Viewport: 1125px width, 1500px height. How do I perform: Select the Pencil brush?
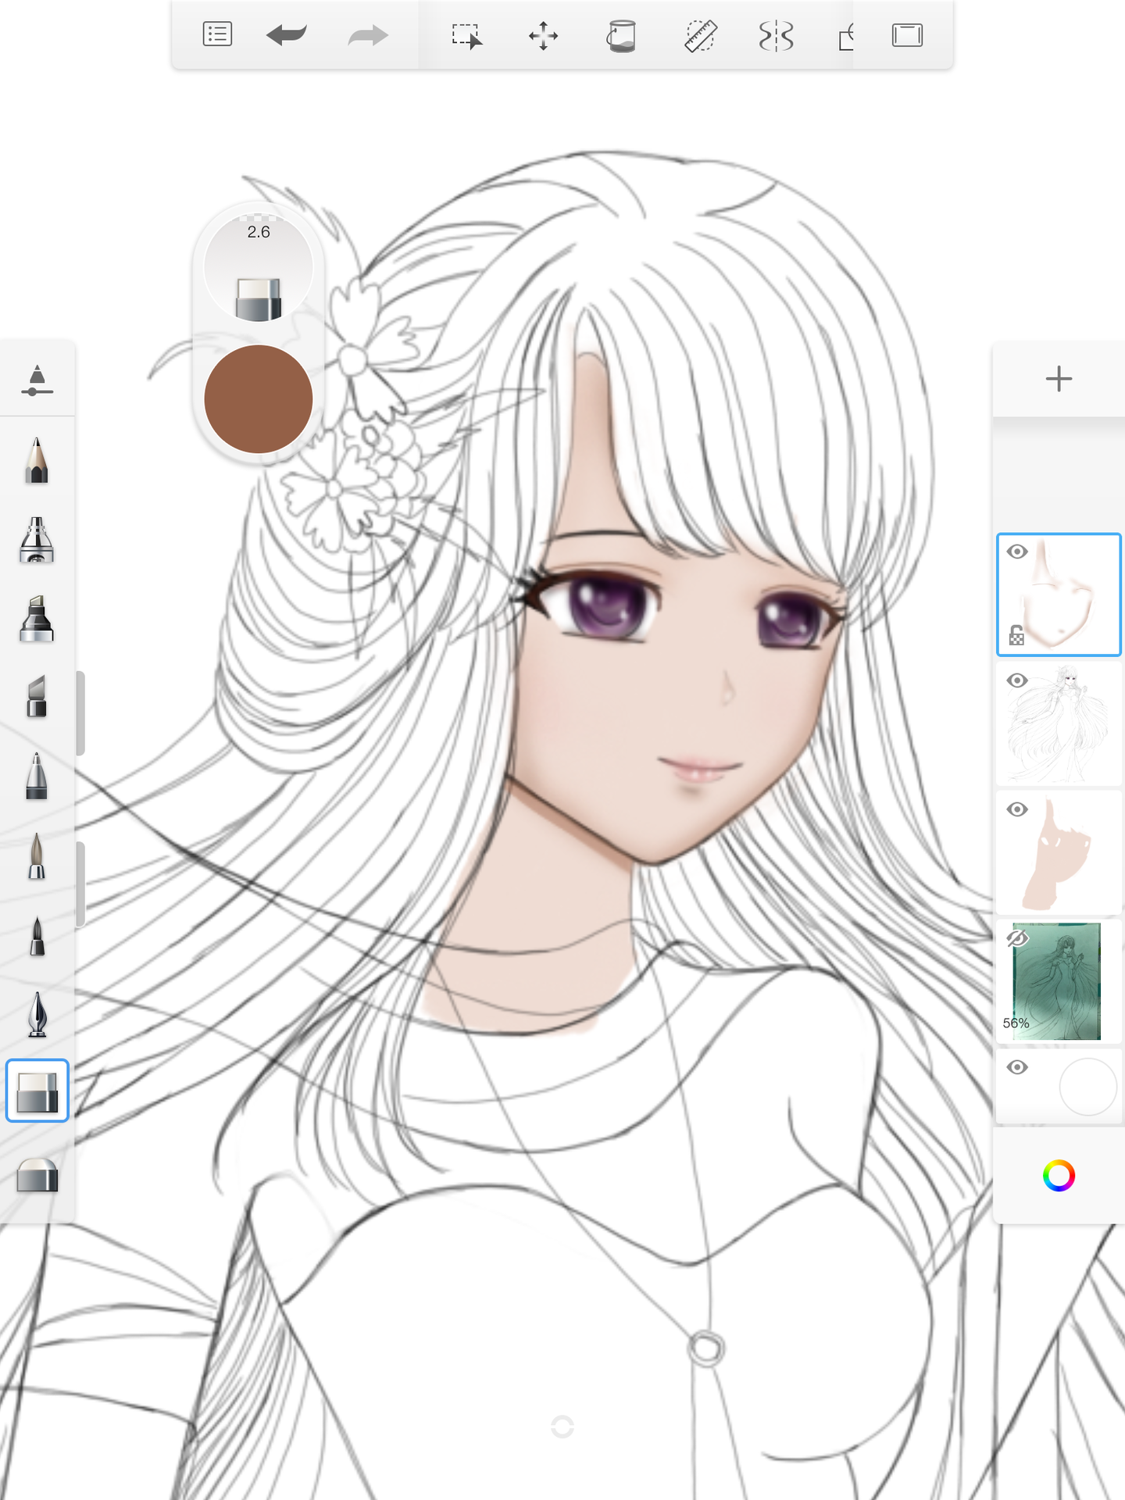coord(37,461)
